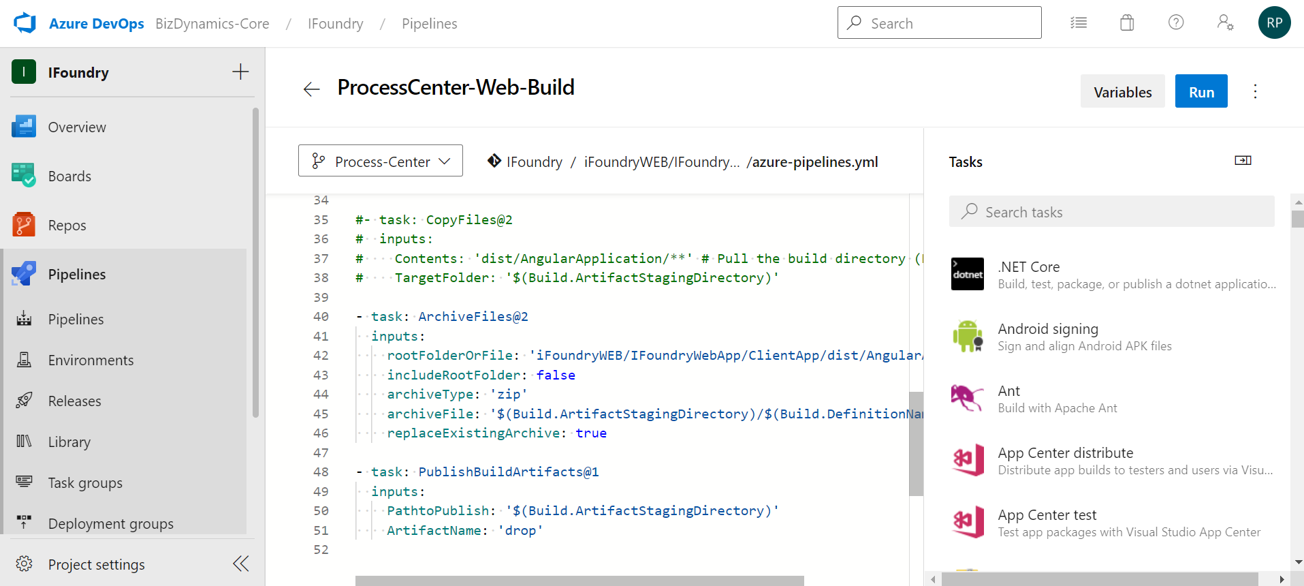The image size is (1304, 586).
Task: Open the more actions vertical ellipsis
Action: pos(1255,91)
